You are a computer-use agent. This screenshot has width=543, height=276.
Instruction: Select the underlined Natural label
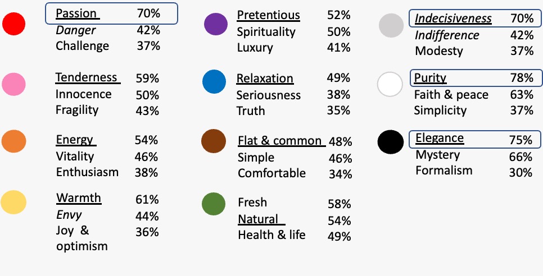[261, 219]
